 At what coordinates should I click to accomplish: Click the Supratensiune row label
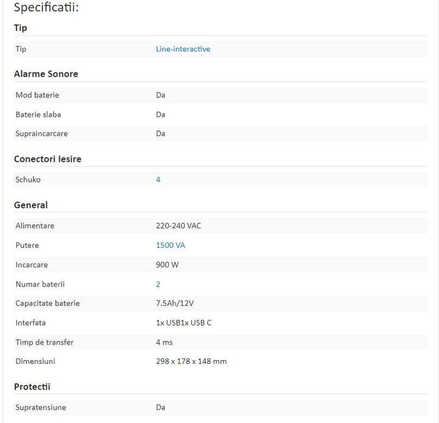(41, 407)
